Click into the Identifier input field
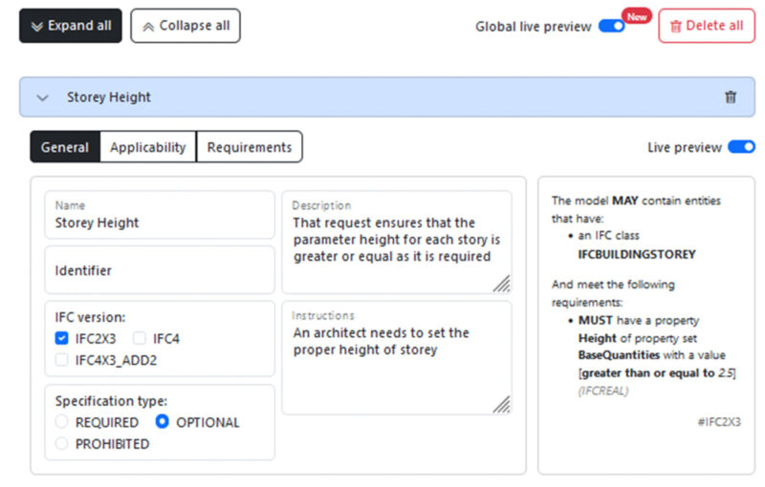The height and width of the screenshot is (487, 765). tap(160, 270)
